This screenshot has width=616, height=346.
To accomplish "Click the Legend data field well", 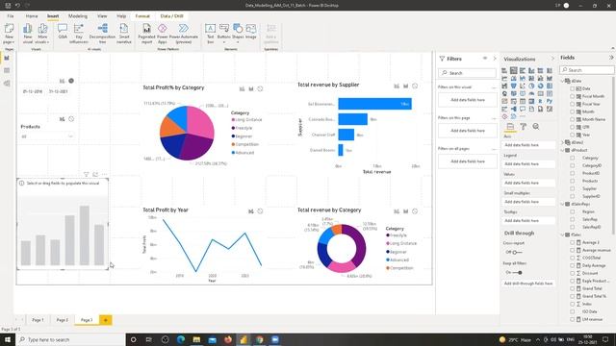I will 528,164.
